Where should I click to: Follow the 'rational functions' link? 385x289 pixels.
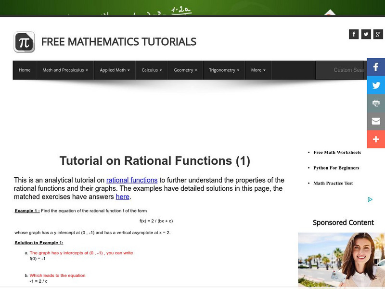pos(132,180)
